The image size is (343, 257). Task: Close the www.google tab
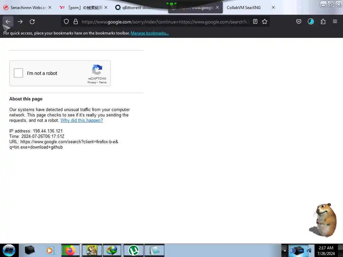tap(217, 7)
